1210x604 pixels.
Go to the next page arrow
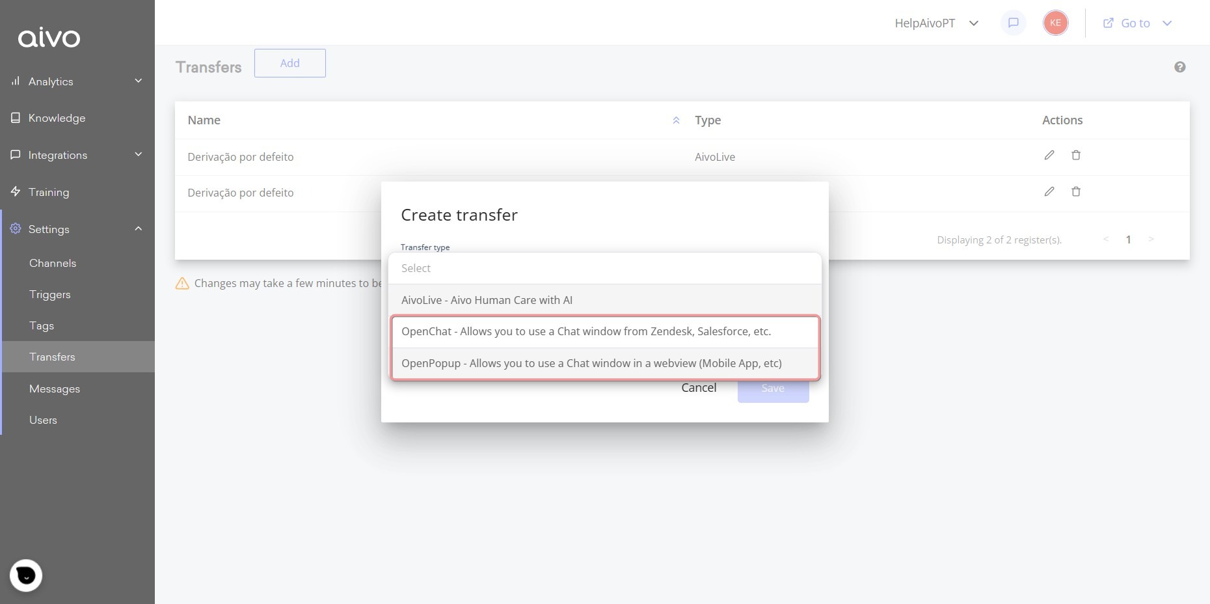(x=1151, y=239)
